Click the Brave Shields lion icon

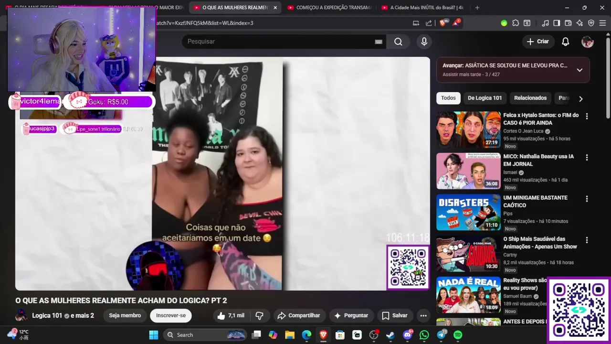coord(442,23)
